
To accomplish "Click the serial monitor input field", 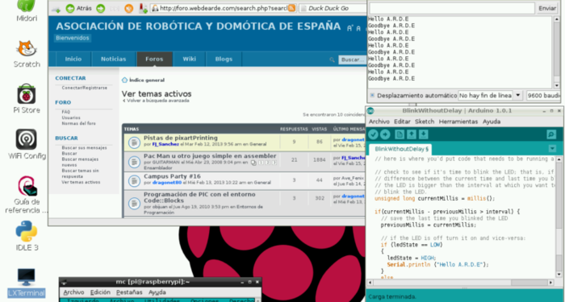I will [452, 8].
